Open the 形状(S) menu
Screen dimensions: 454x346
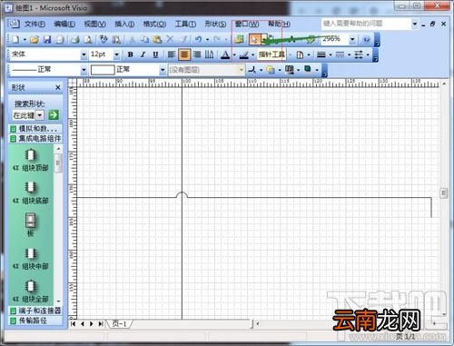pos(215,24)
